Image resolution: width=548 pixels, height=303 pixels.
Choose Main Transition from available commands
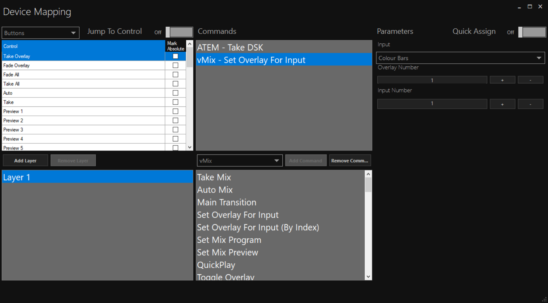click(280, 202)
